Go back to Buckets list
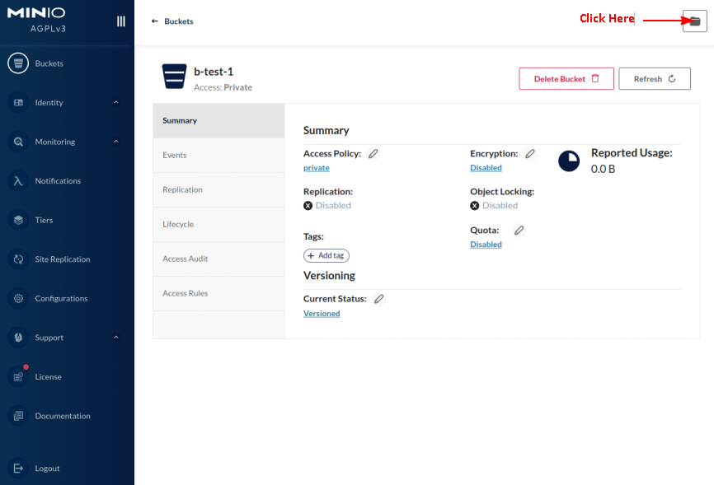Screen dimensions: 714x485 click(172, 21)
